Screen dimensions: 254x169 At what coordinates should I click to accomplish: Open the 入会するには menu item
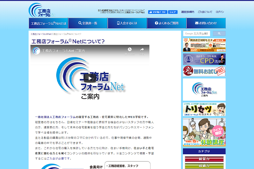click(127, 23)
